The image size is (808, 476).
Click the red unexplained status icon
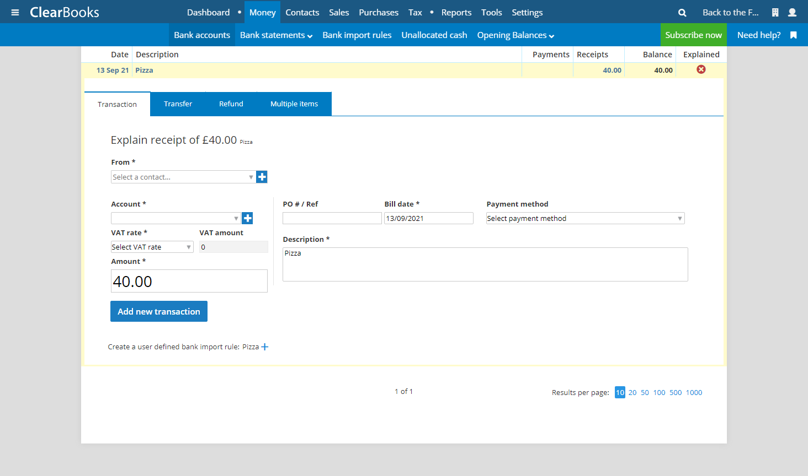(701, 69)
